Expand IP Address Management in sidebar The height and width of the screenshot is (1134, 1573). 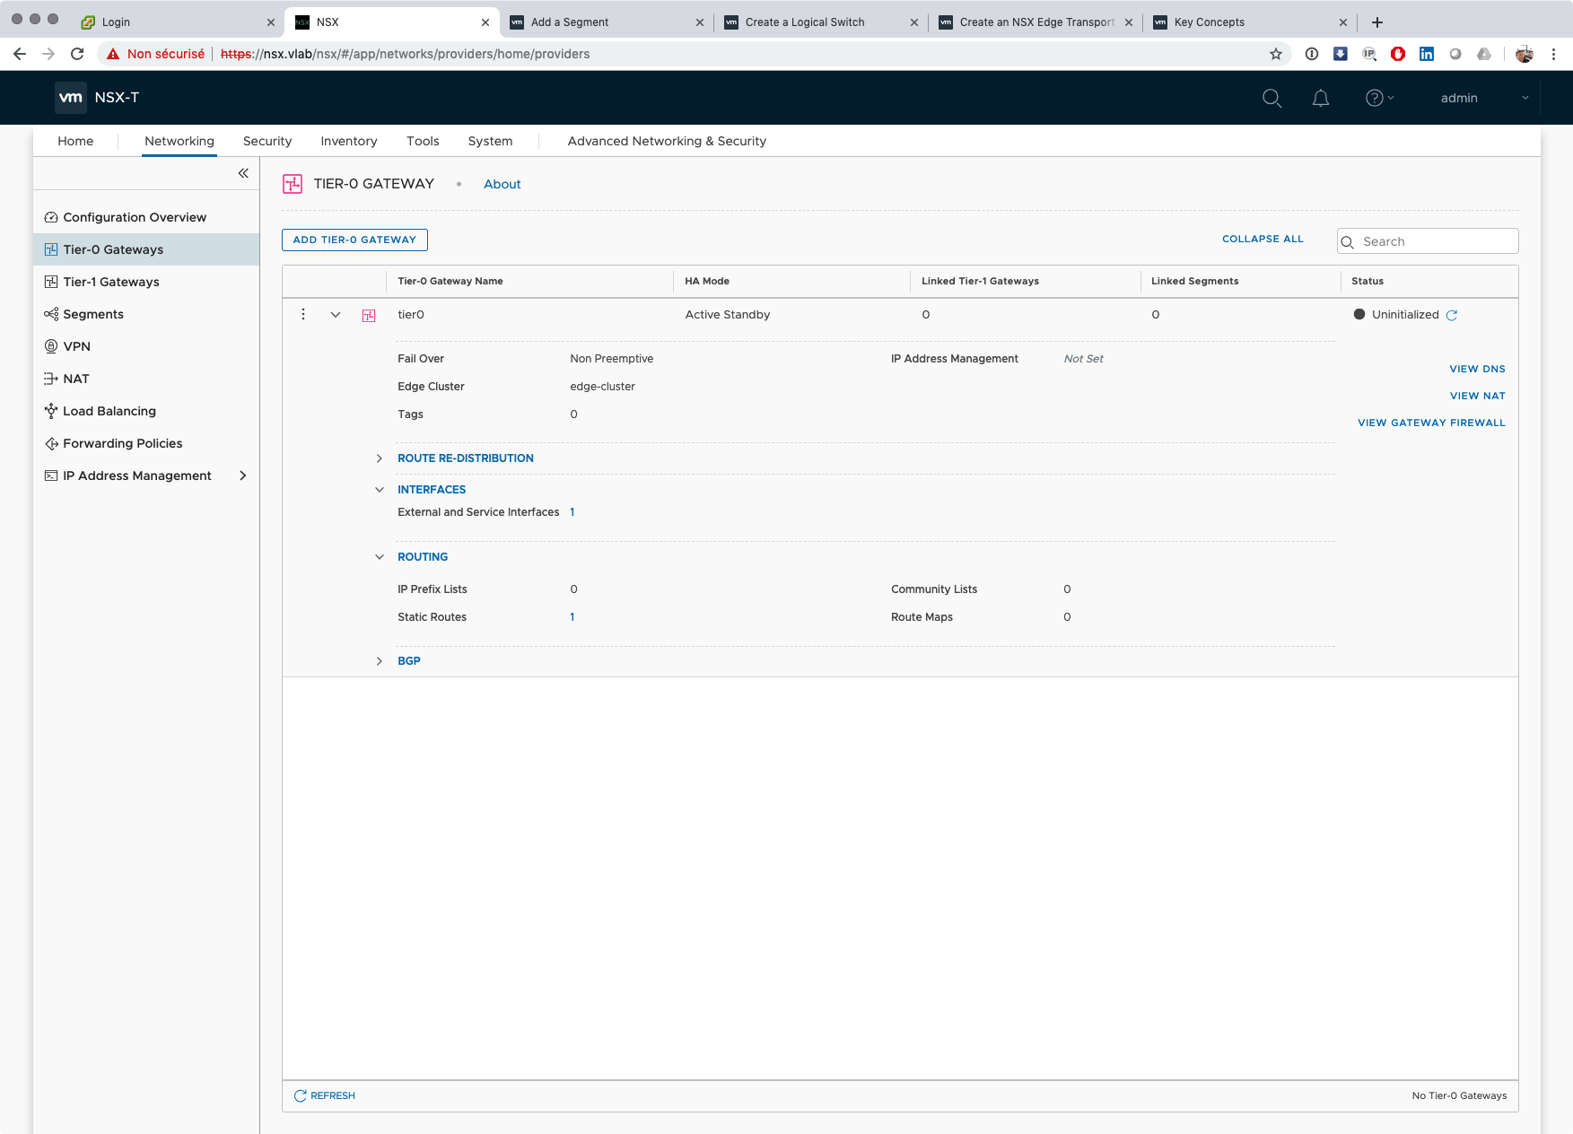tap(242, 475)
